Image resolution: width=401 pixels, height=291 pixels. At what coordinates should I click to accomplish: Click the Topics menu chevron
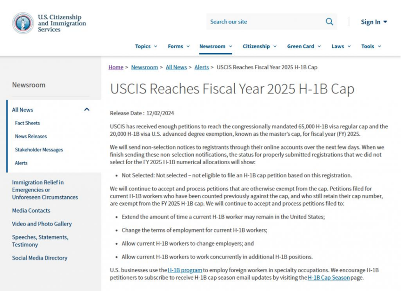click(155, 46)
